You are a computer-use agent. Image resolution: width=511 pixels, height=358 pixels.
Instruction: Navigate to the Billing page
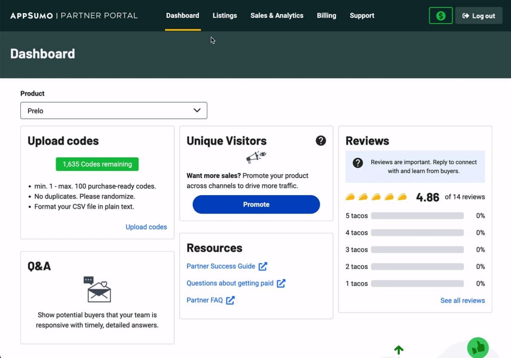pos(326,15)
